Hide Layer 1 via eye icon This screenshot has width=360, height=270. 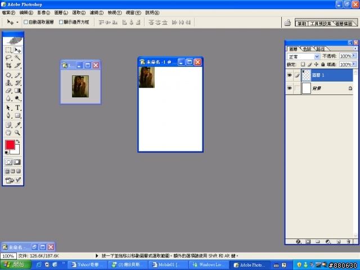click(x=289, y=75)
